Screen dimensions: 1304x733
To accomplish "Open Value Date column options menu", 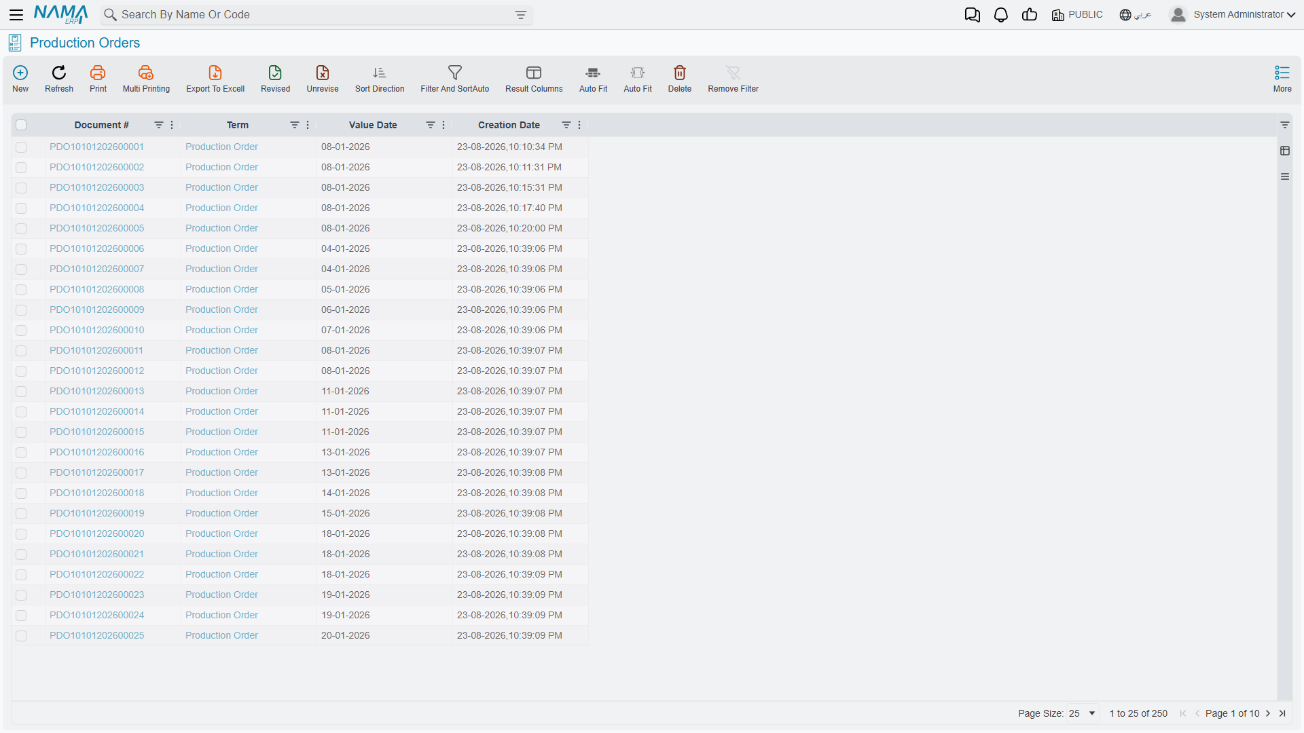I will [443, 125].
